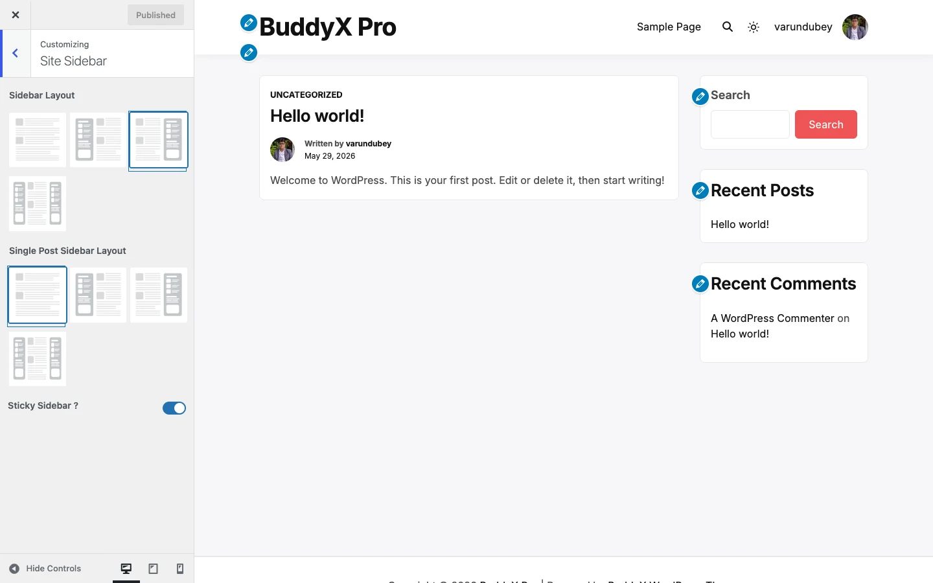Screen dimensions: 933x583
Task: Open the header search magnifier icon
Action: coord(728,27)
